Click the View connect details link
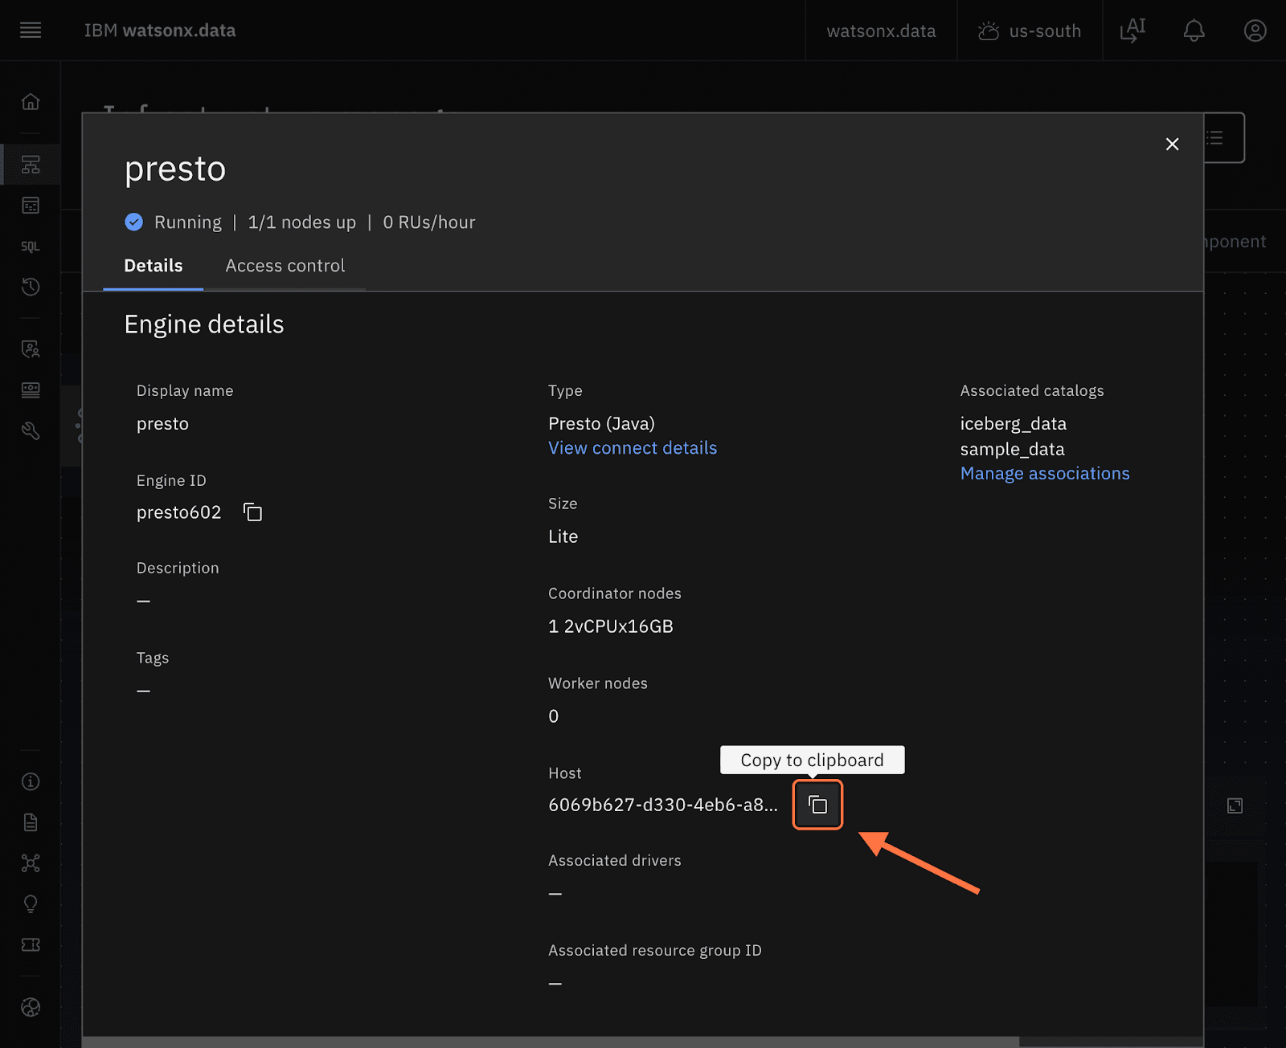Screen dimensions: 1286x1048 pos(633,448)
